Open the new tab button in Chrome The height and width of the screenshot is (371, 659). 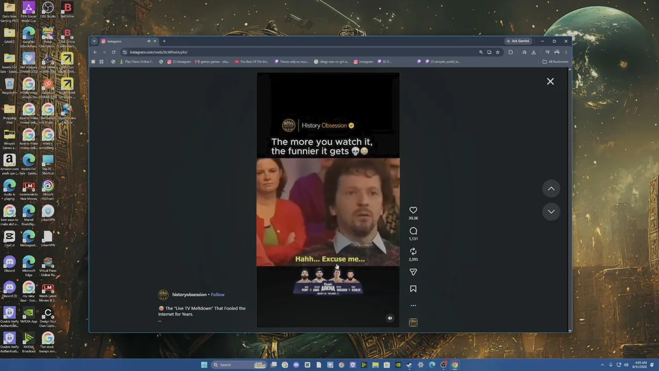point(164,41)
